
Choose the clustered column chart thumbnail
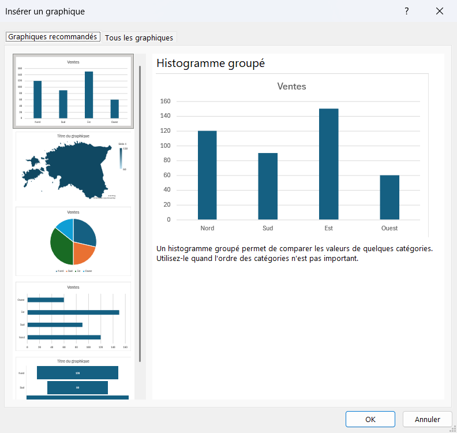click(73, 91)
